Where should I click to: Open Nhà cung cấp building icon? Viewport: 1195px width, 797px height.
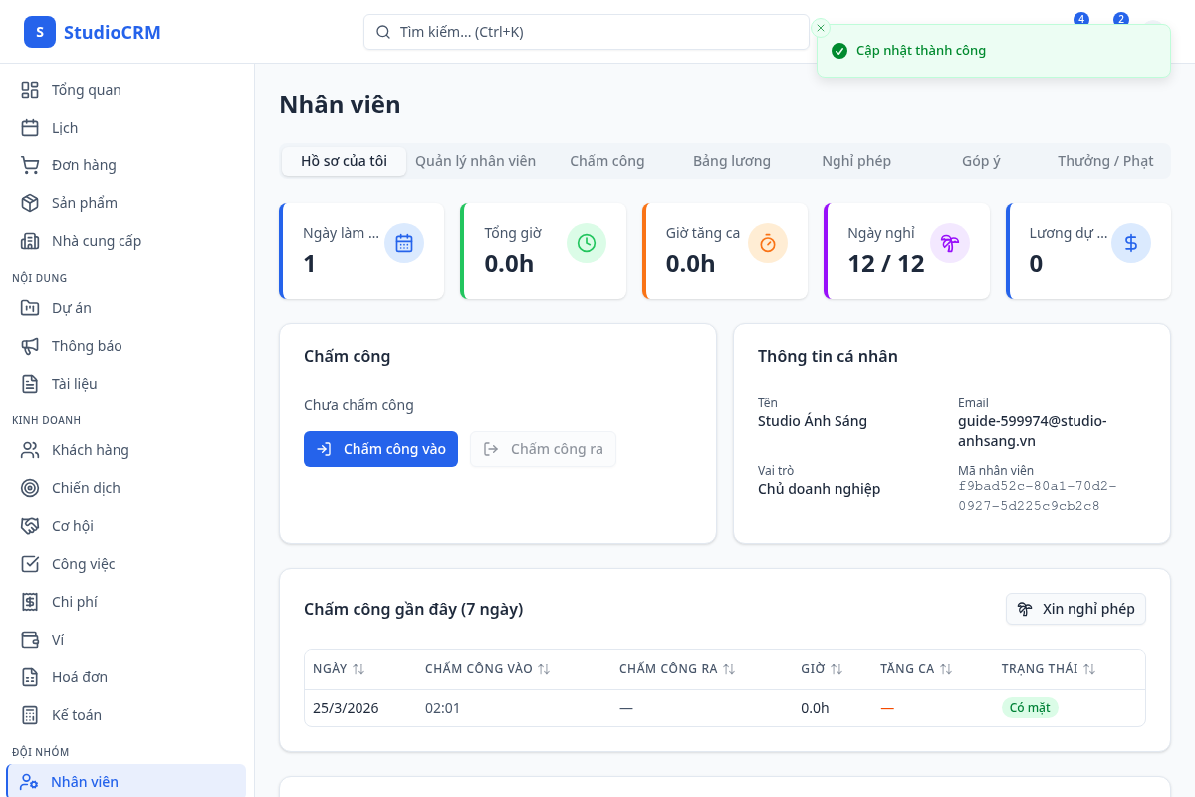(x=30, y=241)
